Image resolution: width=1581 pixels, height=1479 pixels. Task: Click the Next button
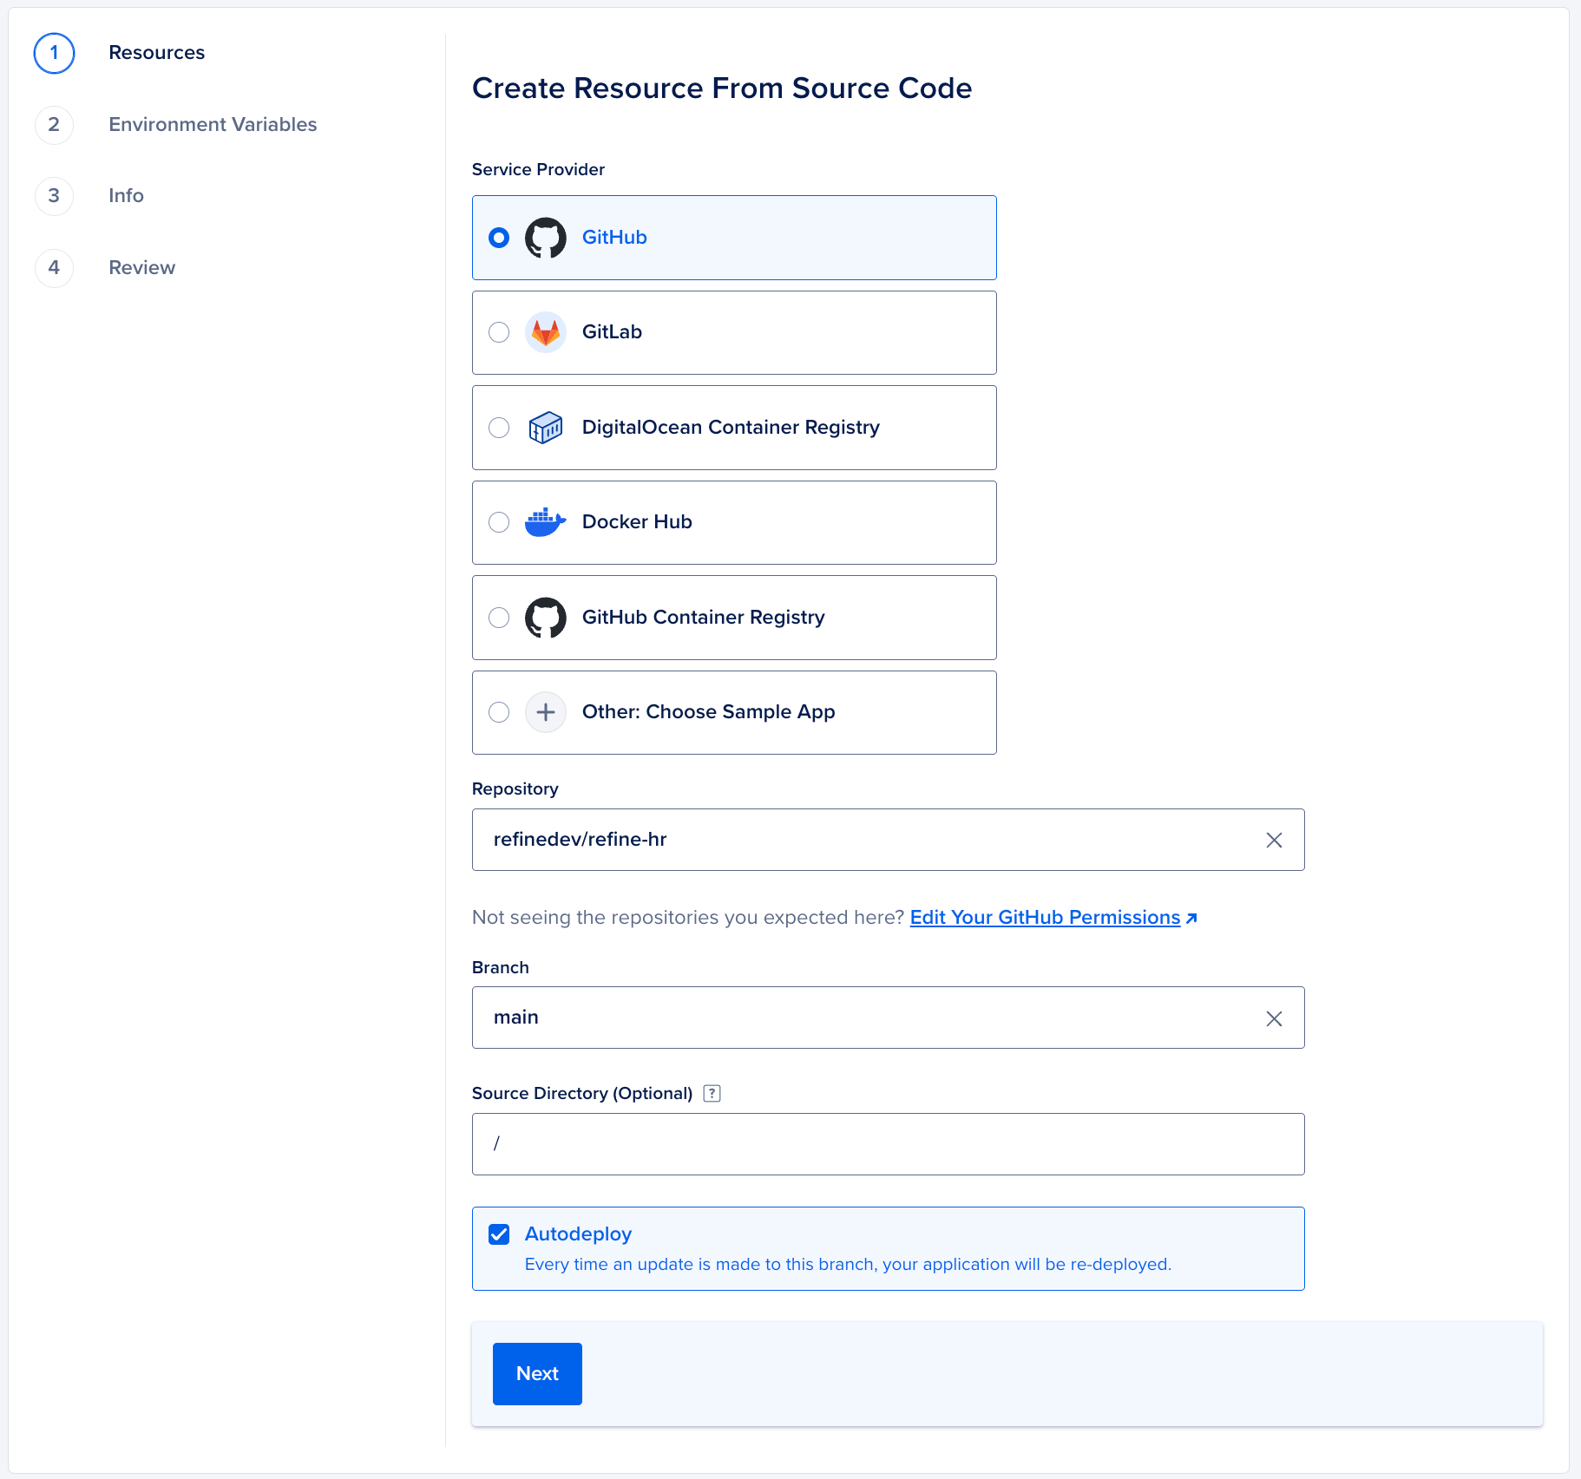click(537, 1374)
